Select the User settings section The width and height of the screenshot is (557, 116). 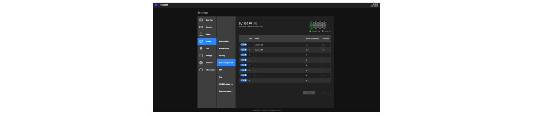coord(207,48)
